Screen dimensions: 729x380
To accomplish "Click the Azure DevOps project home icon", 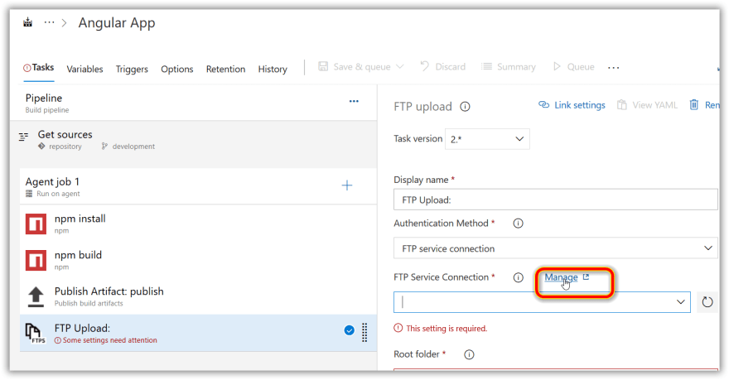I will coord(28,22).
